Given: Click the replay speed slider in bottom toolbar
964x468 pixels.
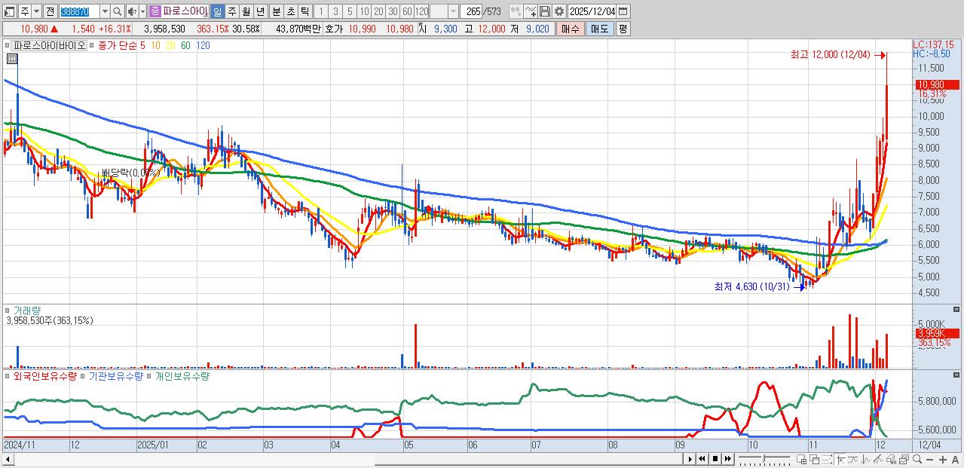Looking at the screenshot, I should (764, 459).
